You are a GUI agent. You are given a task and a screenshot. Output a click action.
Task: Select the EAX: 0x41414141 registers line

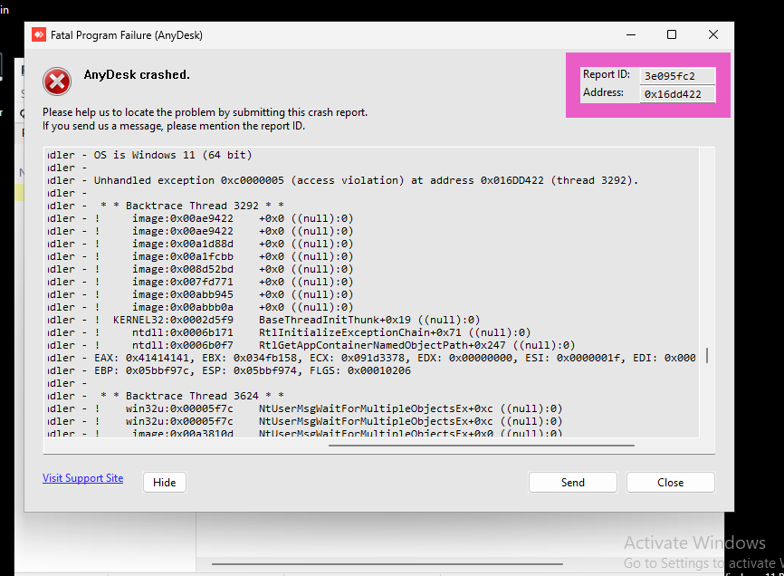pos(371,358)
